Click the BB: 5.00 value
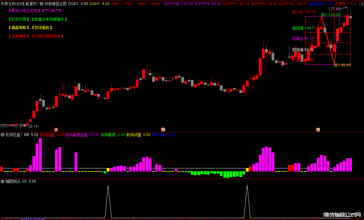This screenshot has width=364, height=220. (31, 135)
